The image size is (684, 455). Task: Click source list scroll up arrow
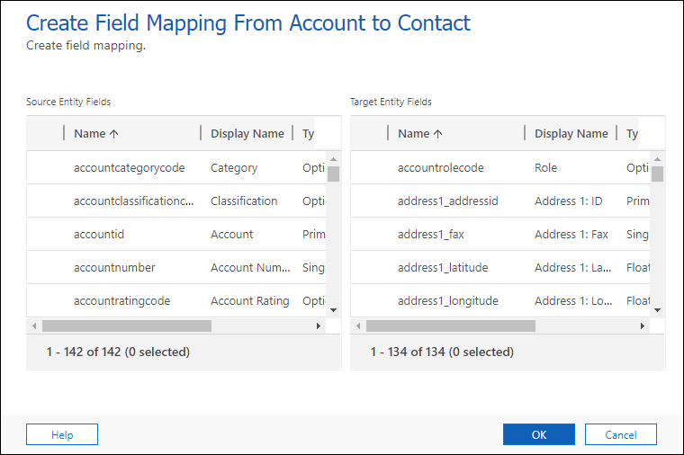(x=333, y=160)
